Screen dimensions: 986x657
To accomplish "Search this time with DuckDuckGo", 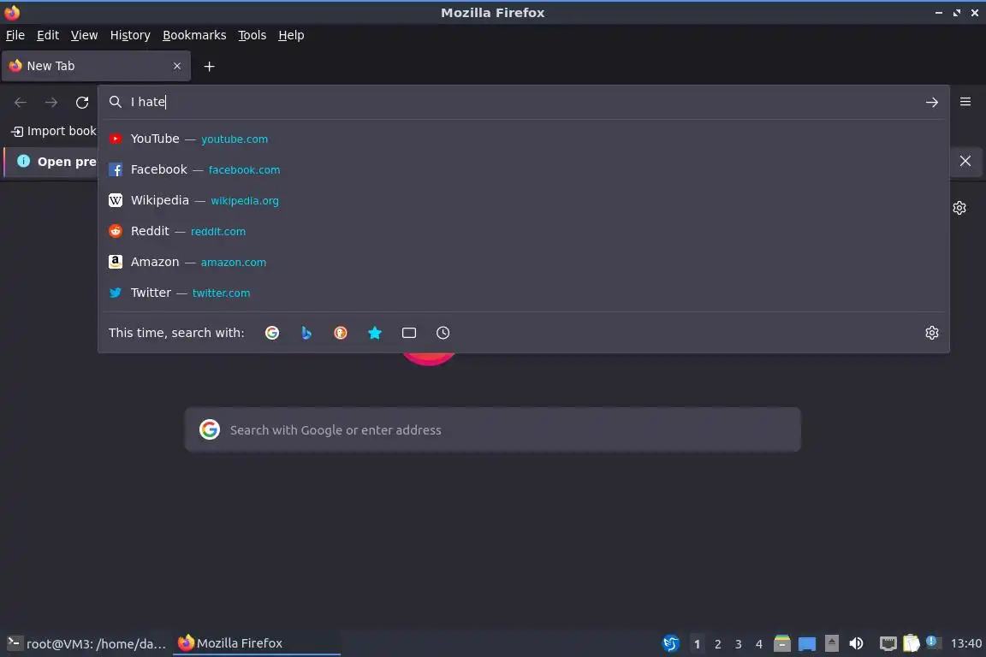I will pos(340,333).
